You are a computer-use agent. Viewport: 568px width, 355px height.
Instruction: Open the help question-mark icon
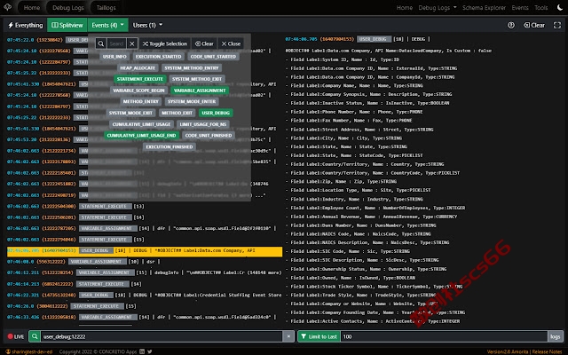pyautogui.click(x=511, y=25)
